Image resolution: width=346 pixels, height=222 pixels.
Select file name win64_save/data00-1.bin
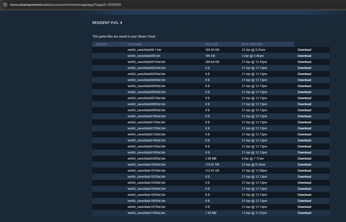click(x=144, y=50)
